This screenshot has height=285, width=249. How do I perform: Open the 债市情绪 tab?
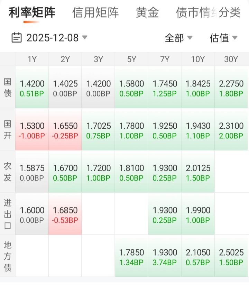coord(194,13)
